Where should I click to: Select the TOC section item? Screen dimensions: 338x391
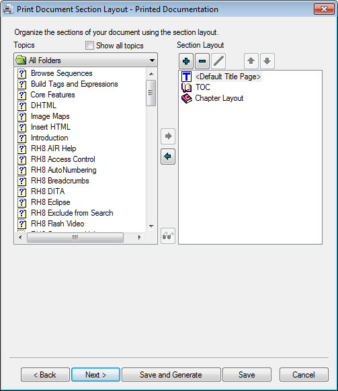[202, 87]
